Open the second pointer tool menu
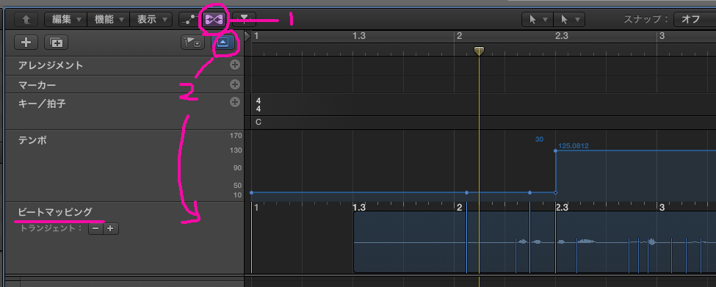The width and height of the screenshot is (716, 287). tap(569, 19)
